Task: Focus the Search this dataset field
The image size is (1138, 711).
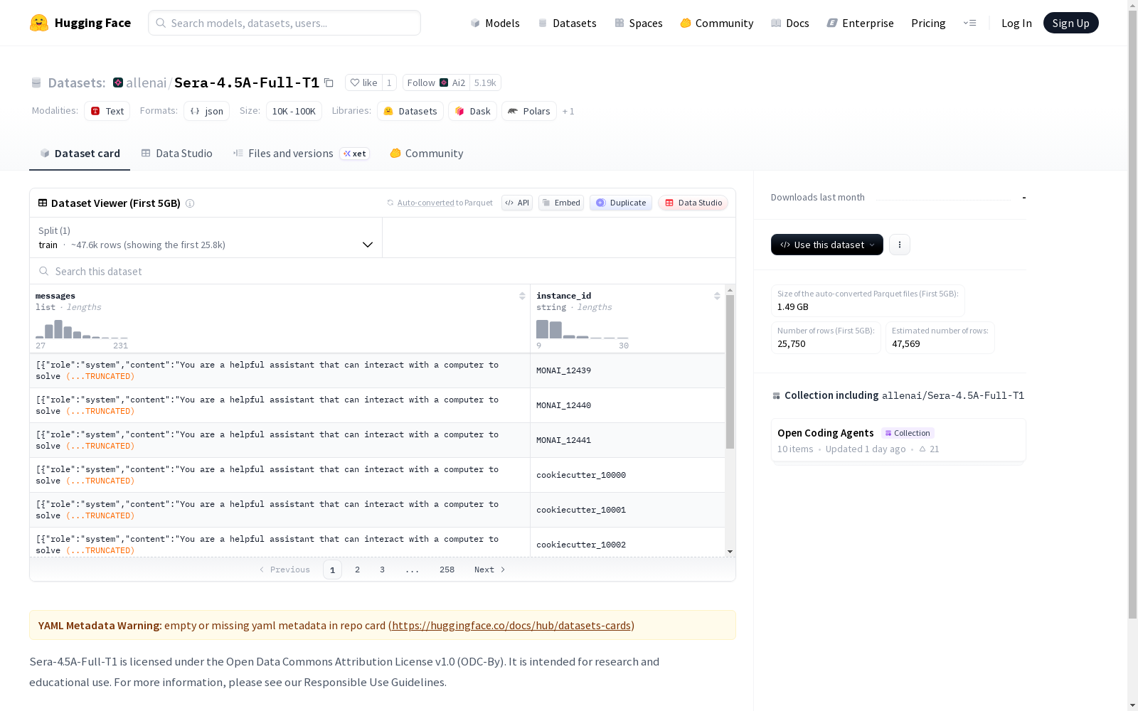Action: 383,271
